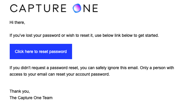This screenshot has height=108, width=183.
Task: Click the 'Click here to reset password' button
Action: 41,51
